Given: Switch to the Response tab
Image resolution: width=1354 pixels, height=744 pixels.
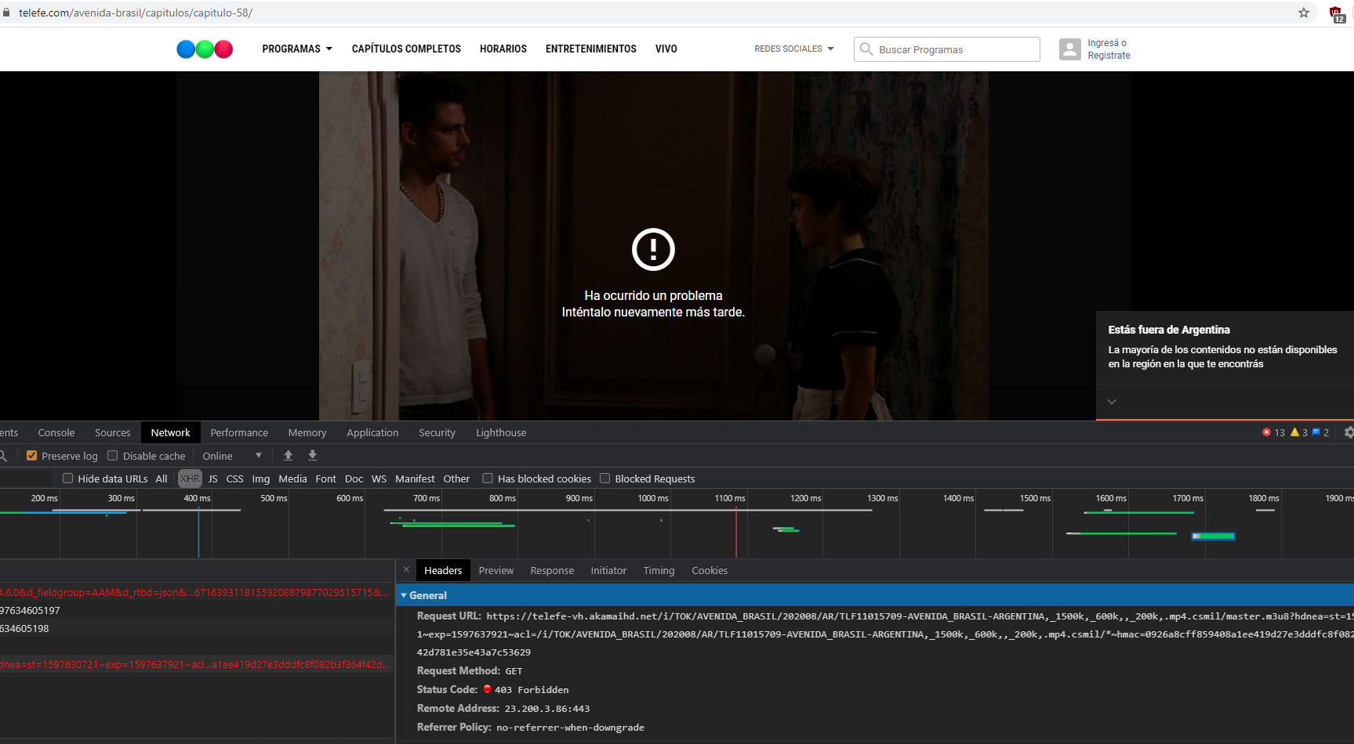Looking at the screenshot, I should (552, 570).
